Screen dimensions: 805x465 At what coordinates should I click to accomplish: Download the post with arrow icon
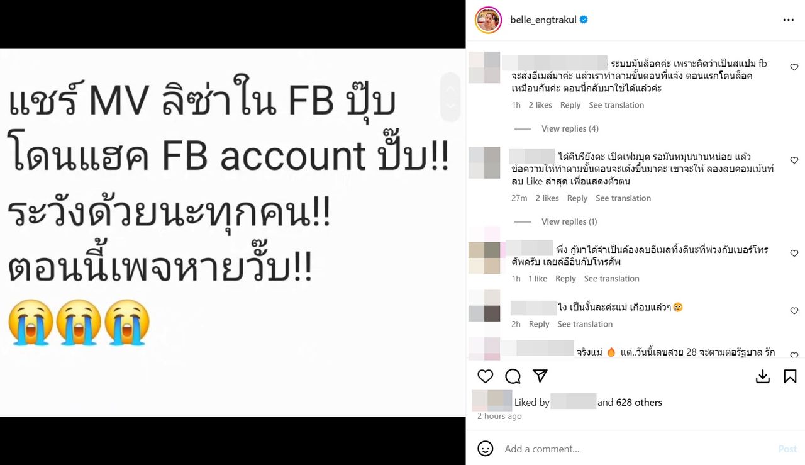click(x=763, y=376)
